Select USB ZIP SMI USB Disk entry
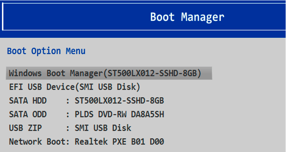286x152 pixels. point(70,128)
